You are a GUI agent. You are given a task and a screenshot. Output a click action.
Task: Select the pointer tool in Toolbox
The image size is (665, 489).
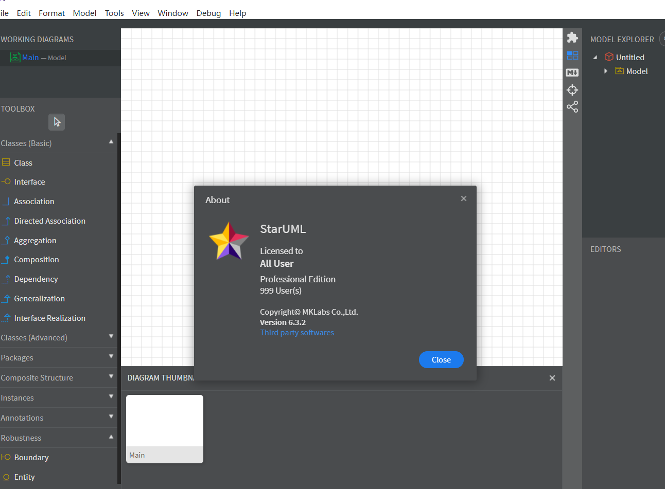click(57, 122)
